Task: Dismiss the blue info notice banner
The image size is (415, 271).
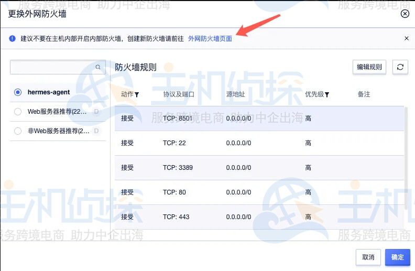Action: point(407,38)
